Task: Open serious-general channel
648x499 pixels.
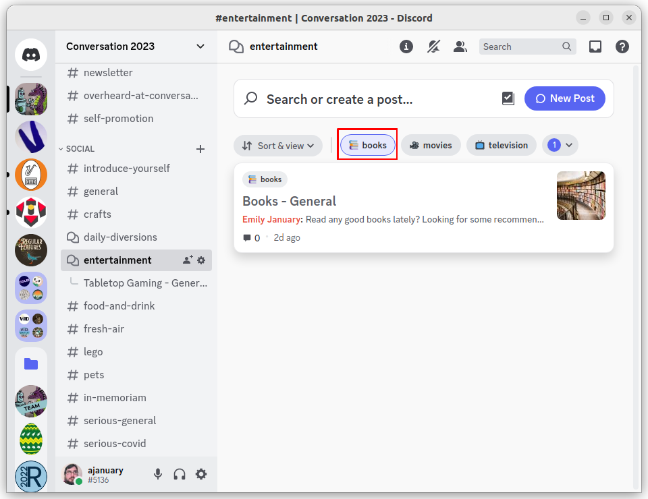Action: pos(136,421)
